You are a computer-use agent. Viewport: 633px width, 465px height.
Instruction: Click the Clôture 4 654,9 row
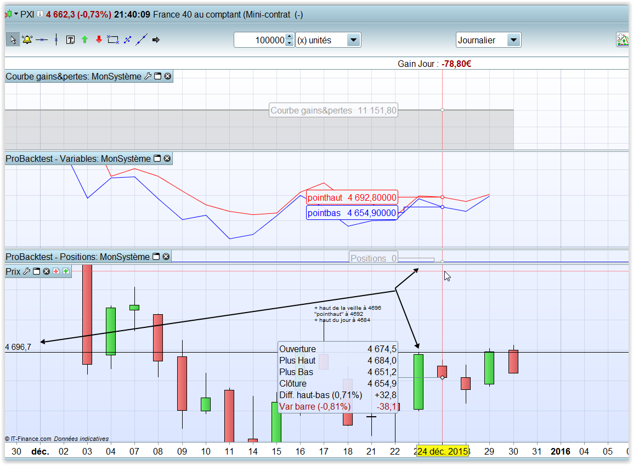[x=338, y=383]
